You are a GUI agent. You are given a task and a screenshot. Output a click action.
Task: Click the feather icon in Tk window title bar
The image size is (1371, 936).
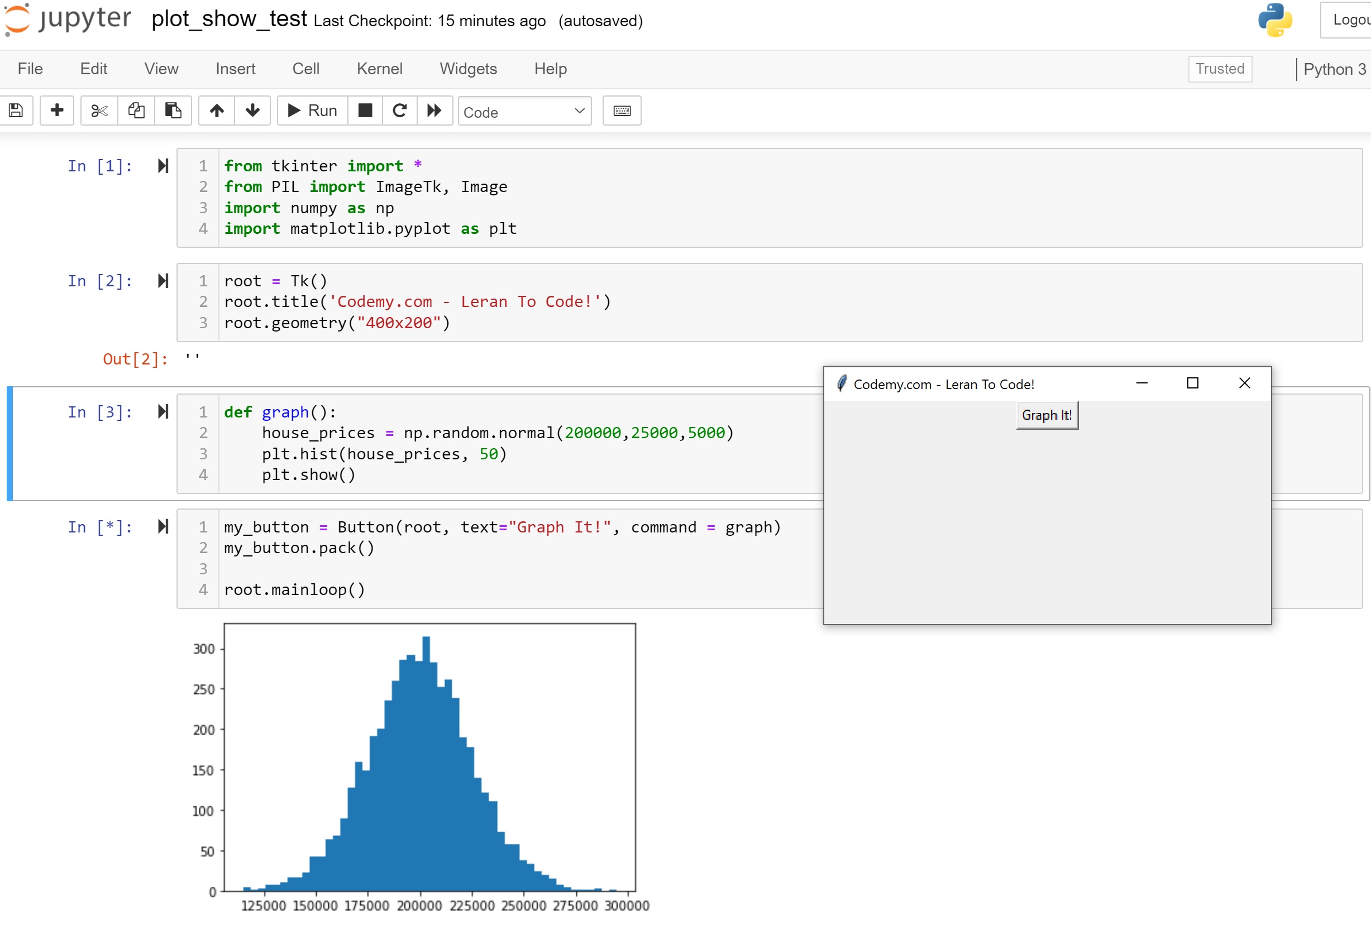(841, 383)
